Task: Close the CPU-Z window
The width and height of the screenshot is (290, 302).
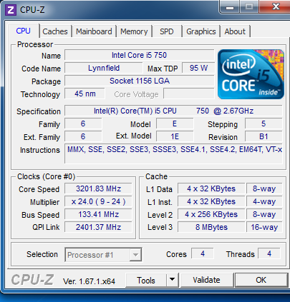Action: pos(275,6)
